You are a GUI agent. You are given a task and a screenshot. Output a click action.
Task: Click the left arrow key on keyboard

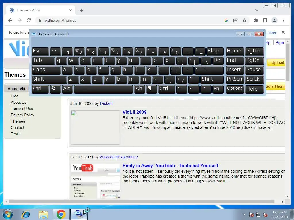pos(182,89)
